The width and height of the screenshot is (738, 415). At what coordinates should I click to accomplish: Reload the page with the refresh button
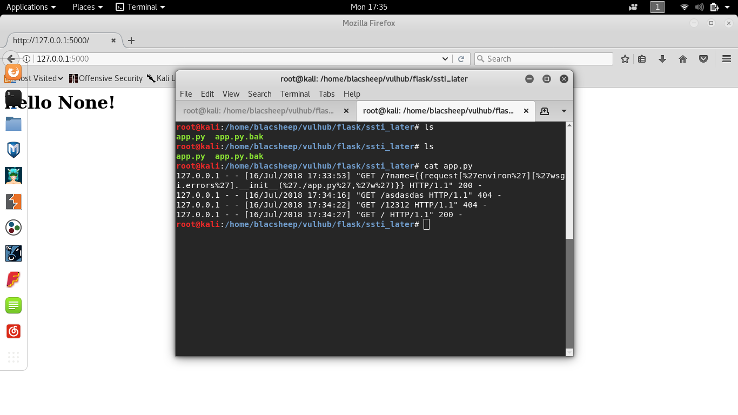(461, 59)
